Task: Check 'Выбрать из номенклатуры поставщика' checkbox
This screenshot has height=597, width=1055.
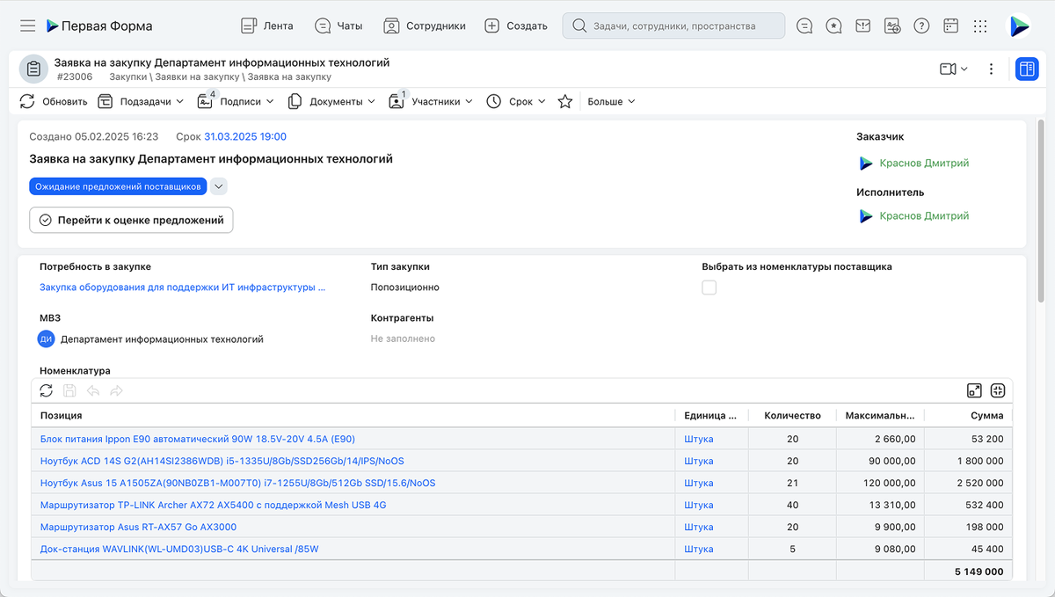Action: coord(709,288)
